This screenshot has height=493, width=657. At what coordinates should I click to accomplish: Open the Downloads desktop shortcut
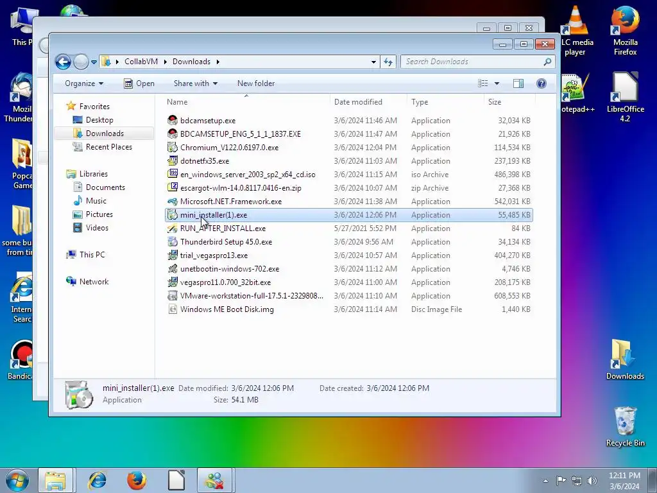[625, 359]
